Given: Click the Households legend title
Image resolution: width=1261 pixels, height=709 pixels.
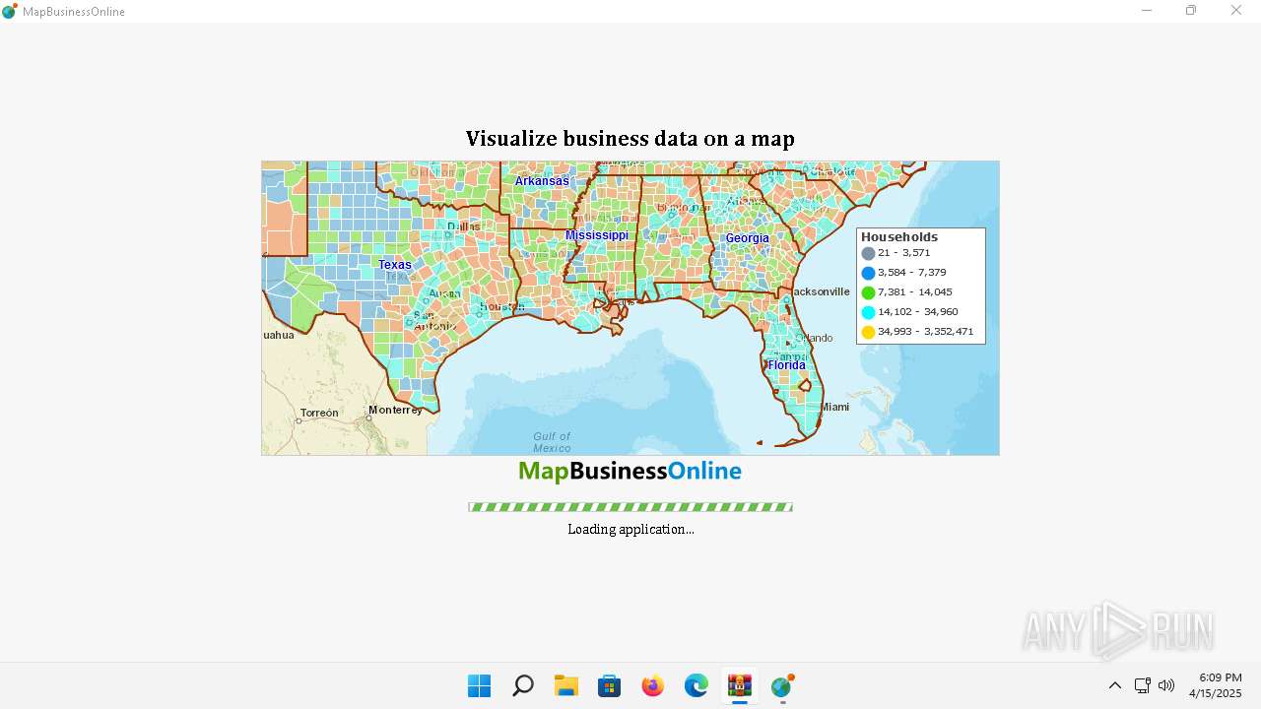Looking at the screenshot, I should 899,236.
